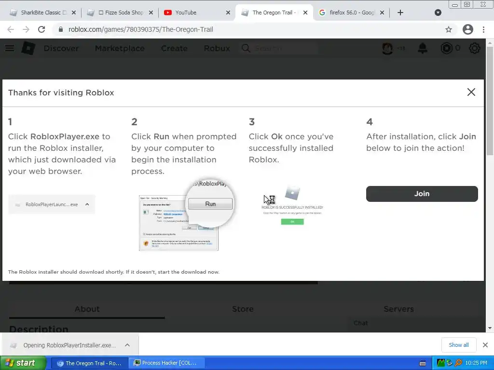Open Chrome profile account icon

coord(468,29)
